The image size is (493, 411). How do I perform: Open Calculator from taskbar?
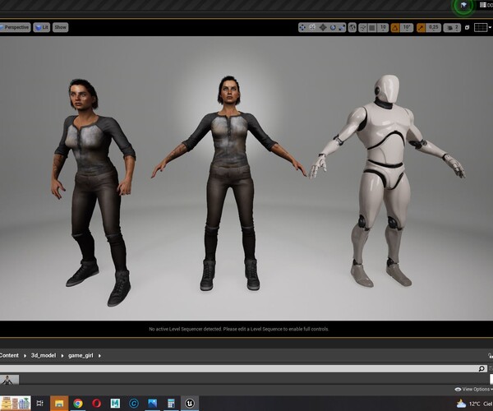click(x=171, y=403)
